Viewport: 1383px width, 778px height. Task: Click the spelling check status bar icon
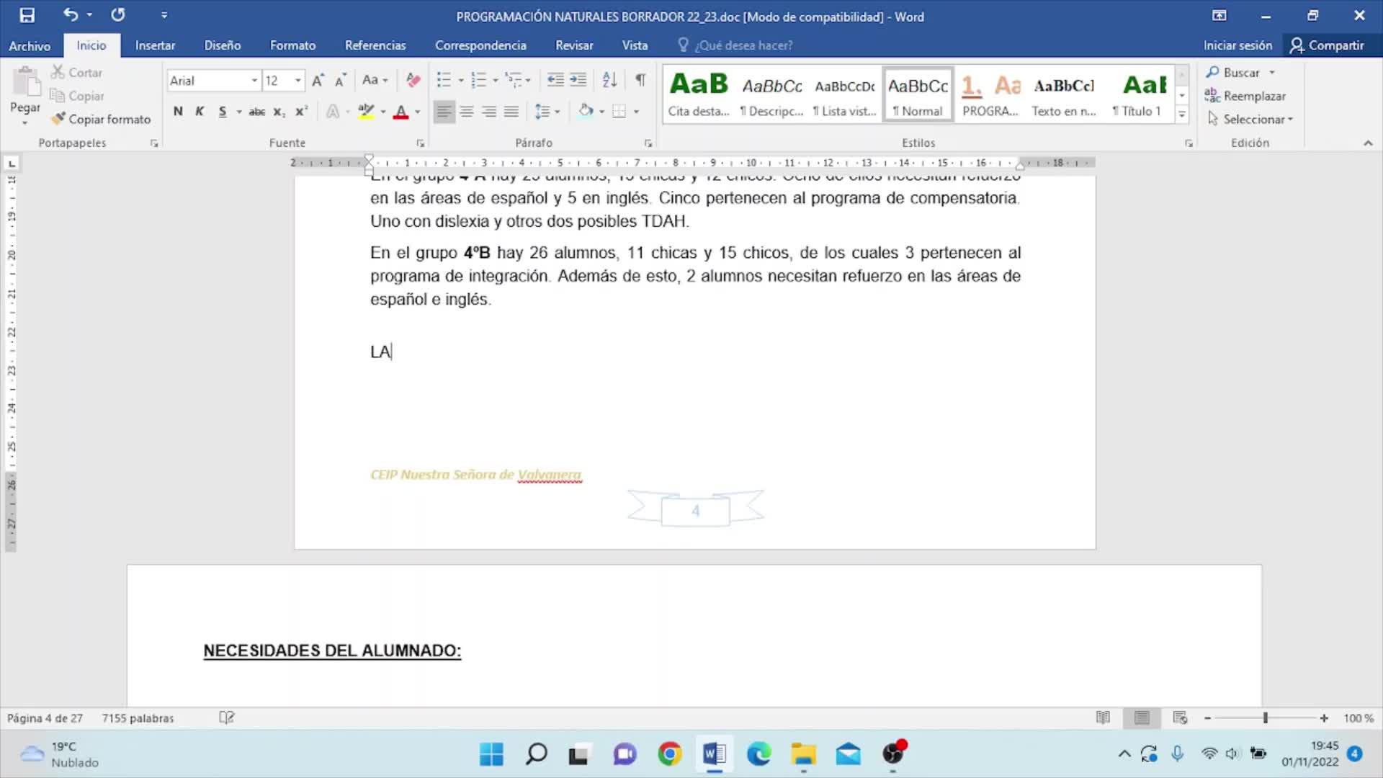pyautogui.click(x=226, y=717)
